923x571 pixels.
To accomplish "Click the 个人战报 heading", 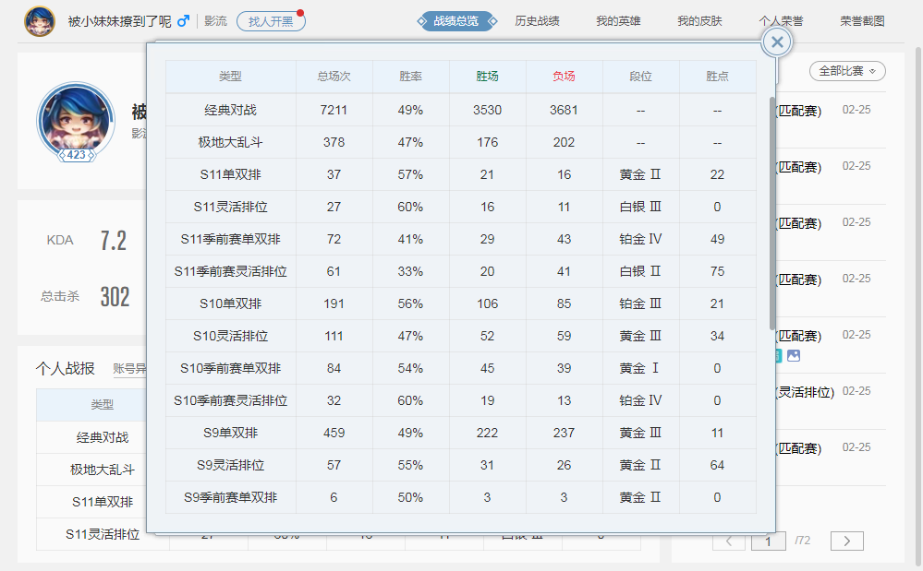I will click(x=65, y=368).
